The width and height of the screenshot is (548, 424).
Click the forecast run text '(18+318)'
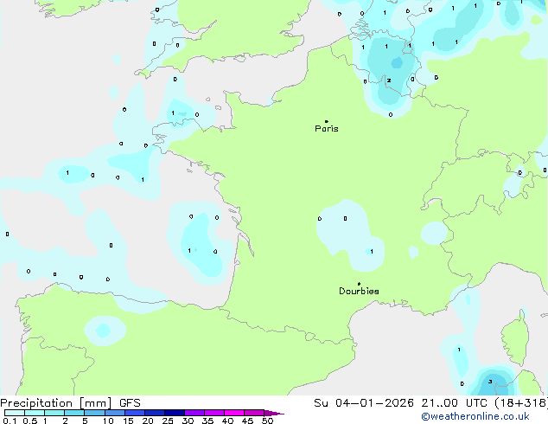pyautogui.click(x=521, y=403)
